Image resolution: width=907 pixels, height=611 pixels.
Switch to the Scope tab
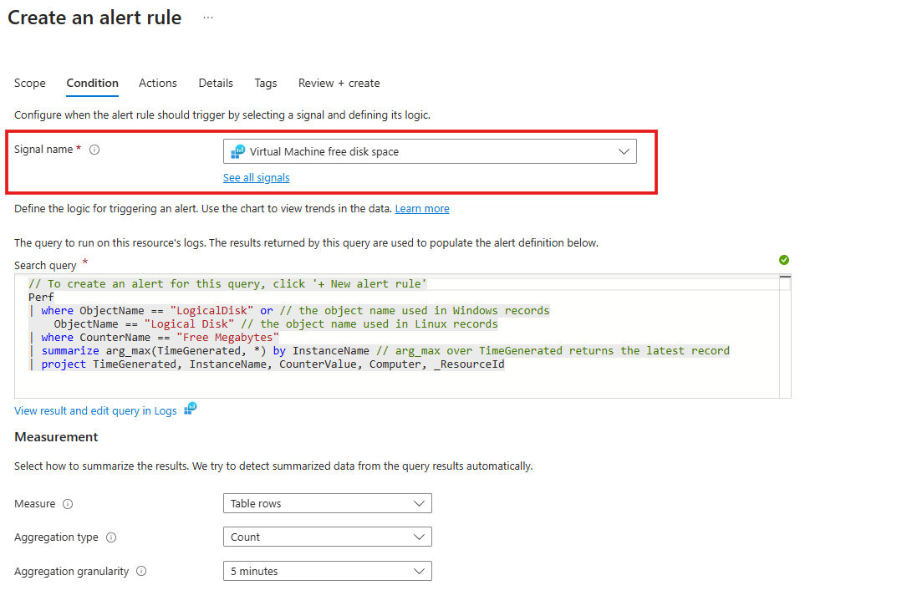click(30, 84)
